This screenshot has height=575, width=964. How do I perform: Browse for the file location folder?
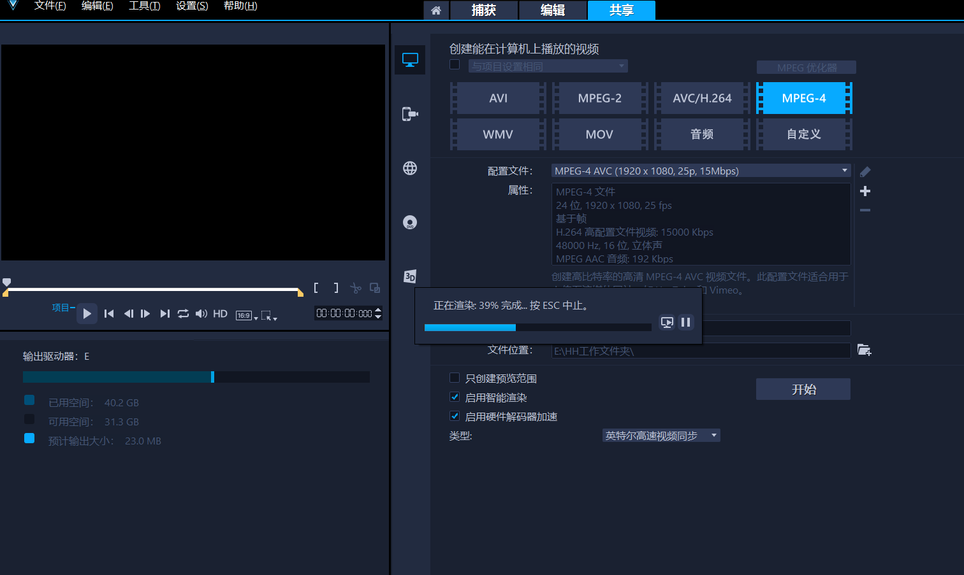(864, 350)
